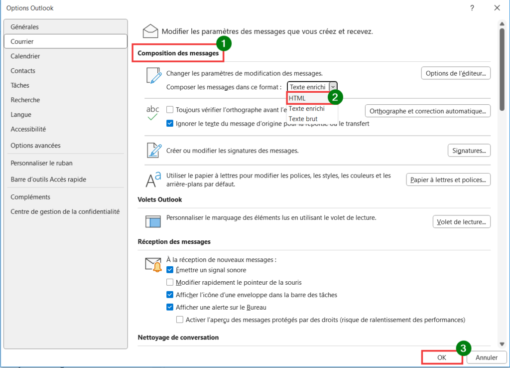Image resolution: width=510 pixels, height=368 pixels.
Task: Open Options avancées
Action: pyautogui.click(x=66, y=145)
